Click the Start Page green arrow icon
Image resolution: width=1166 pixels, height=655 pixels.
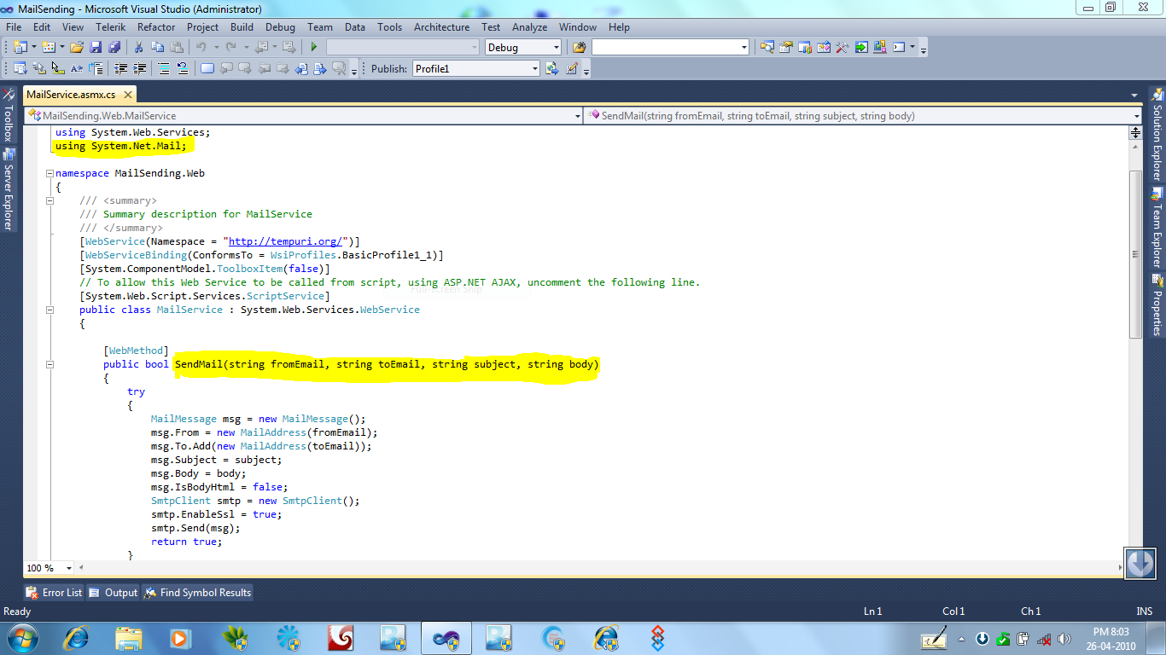tap(861, 48)
